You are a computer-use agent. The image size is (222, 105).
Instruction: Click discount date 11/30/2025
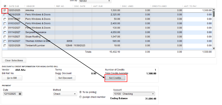pyautogui.click(x=79, y=45)
